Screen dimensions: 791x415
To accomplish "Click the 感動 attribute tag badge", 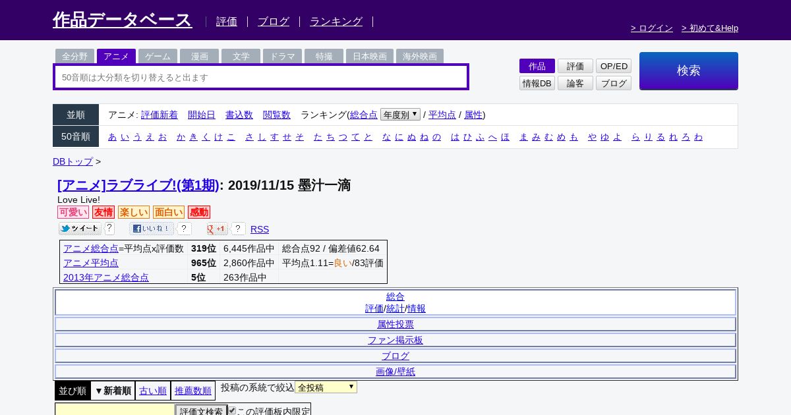I will tap(198, 212).
